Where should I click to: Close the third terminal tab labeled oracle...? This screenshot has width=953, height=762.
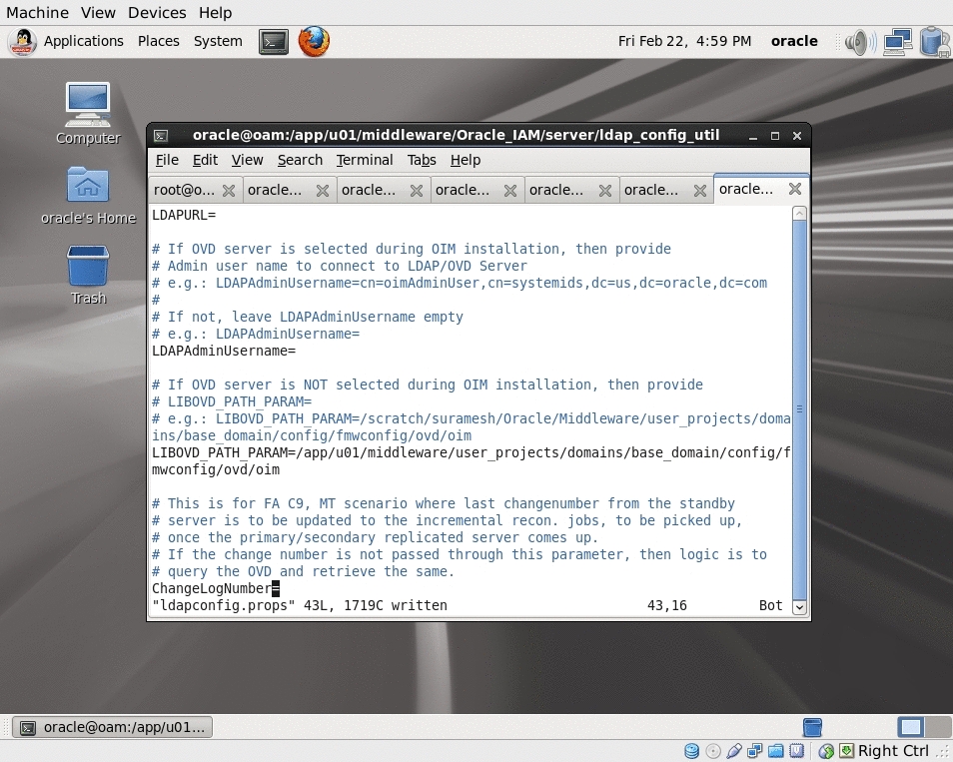coord(417,191)
